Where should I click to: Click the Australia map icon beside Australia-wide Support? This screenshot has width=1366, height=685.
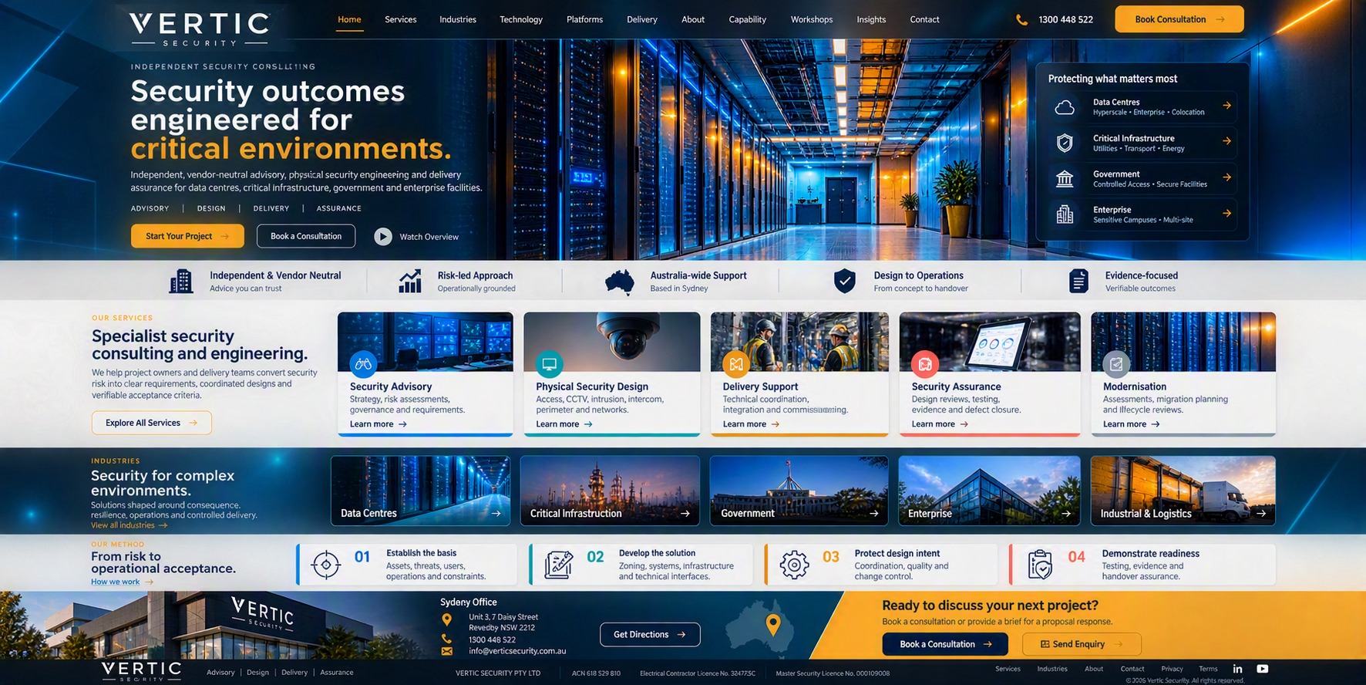coord(620,282)
